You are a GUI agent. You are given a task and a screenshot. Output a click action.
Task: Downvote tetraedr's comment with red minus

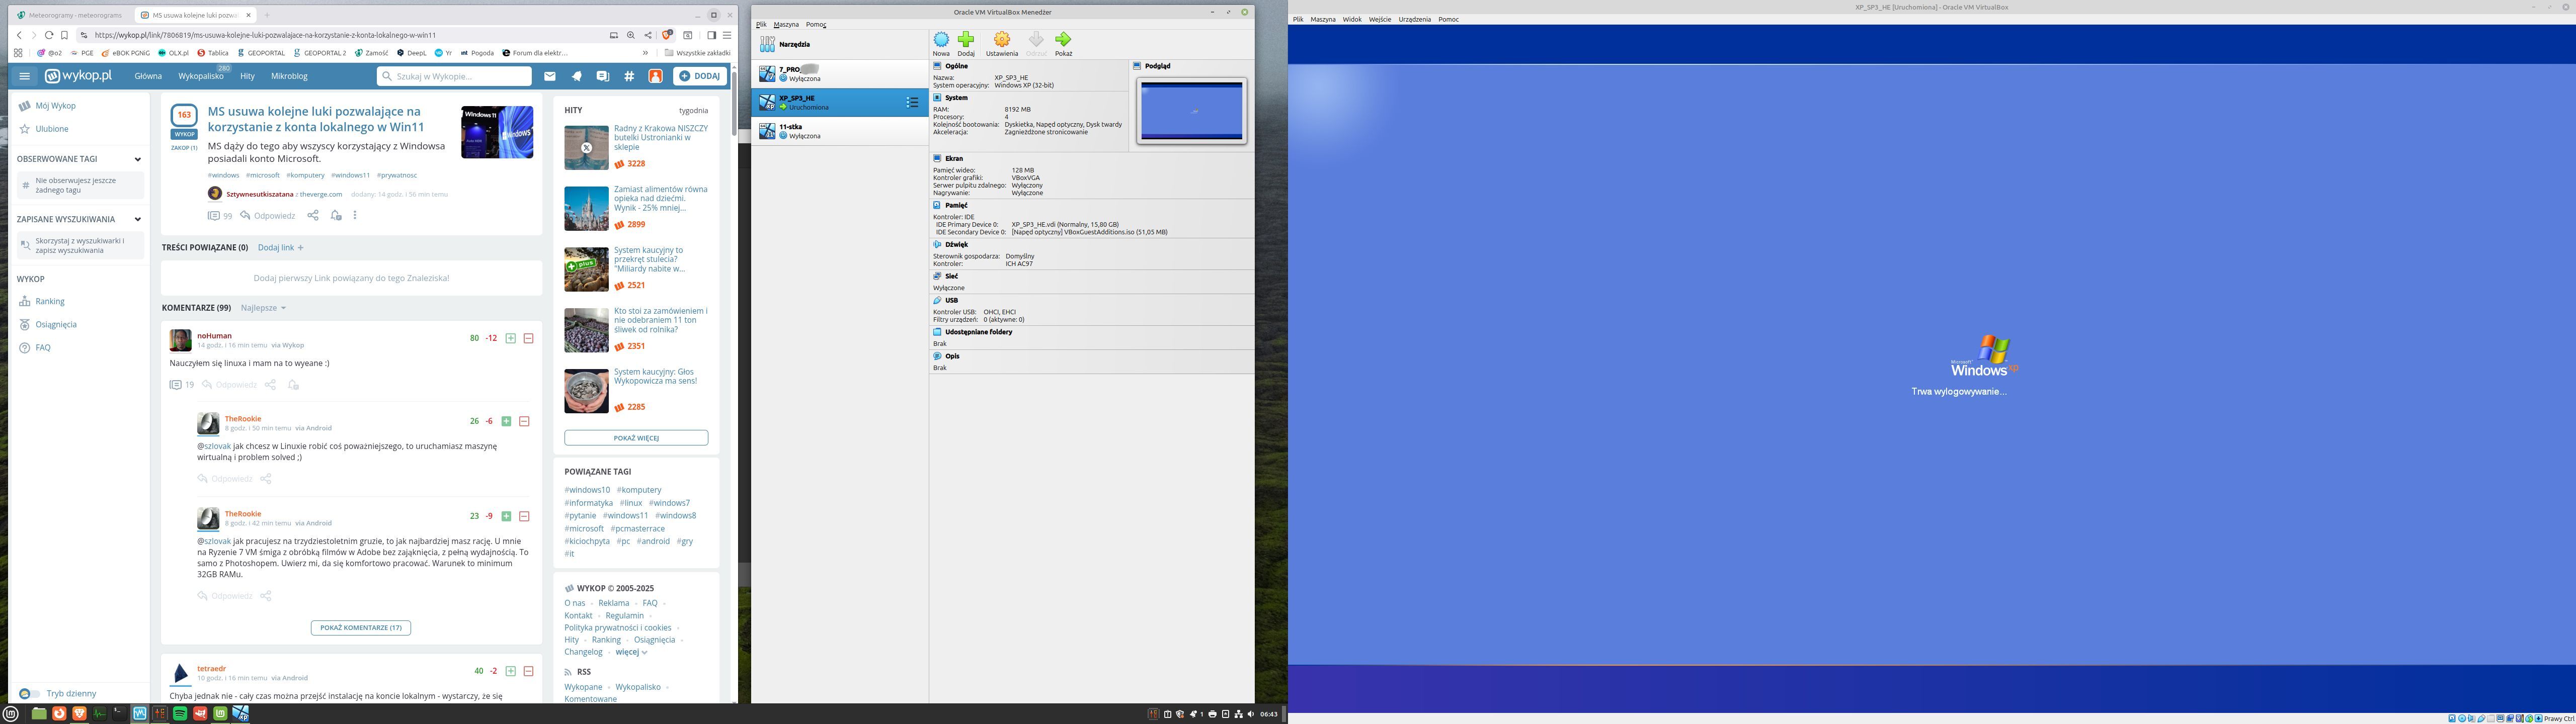528,671
